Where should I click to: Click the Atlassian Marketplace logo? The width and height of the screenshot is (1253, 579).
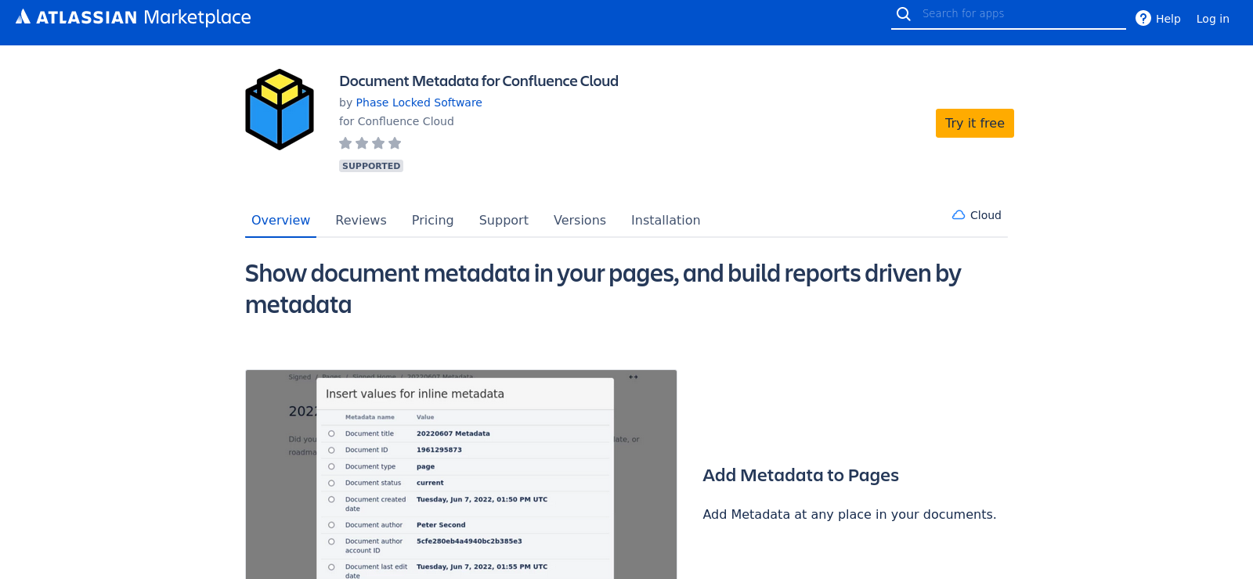tap(133, 17)
